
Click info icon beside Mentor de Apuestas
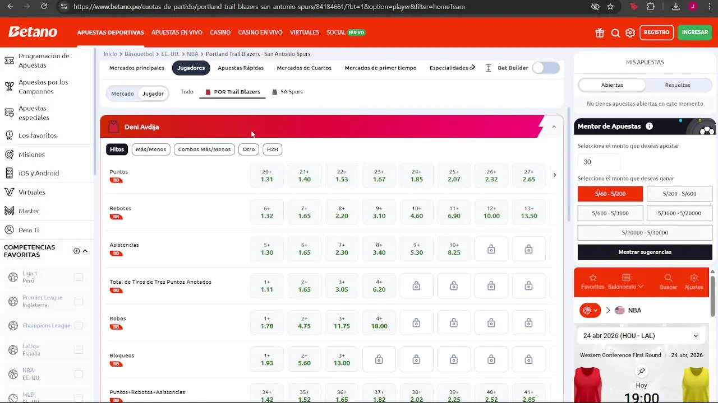[x=649, y=126]
